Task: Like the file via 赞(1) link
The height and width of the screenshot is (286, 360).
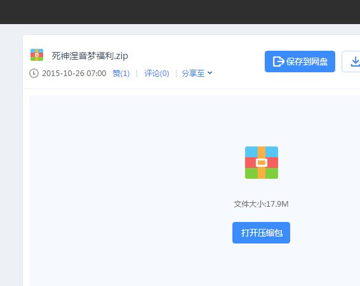Action: click(121, 74)
